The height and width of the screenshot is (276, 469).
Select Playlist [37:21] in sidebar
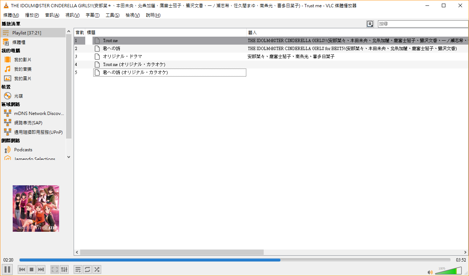click(33, 33)
